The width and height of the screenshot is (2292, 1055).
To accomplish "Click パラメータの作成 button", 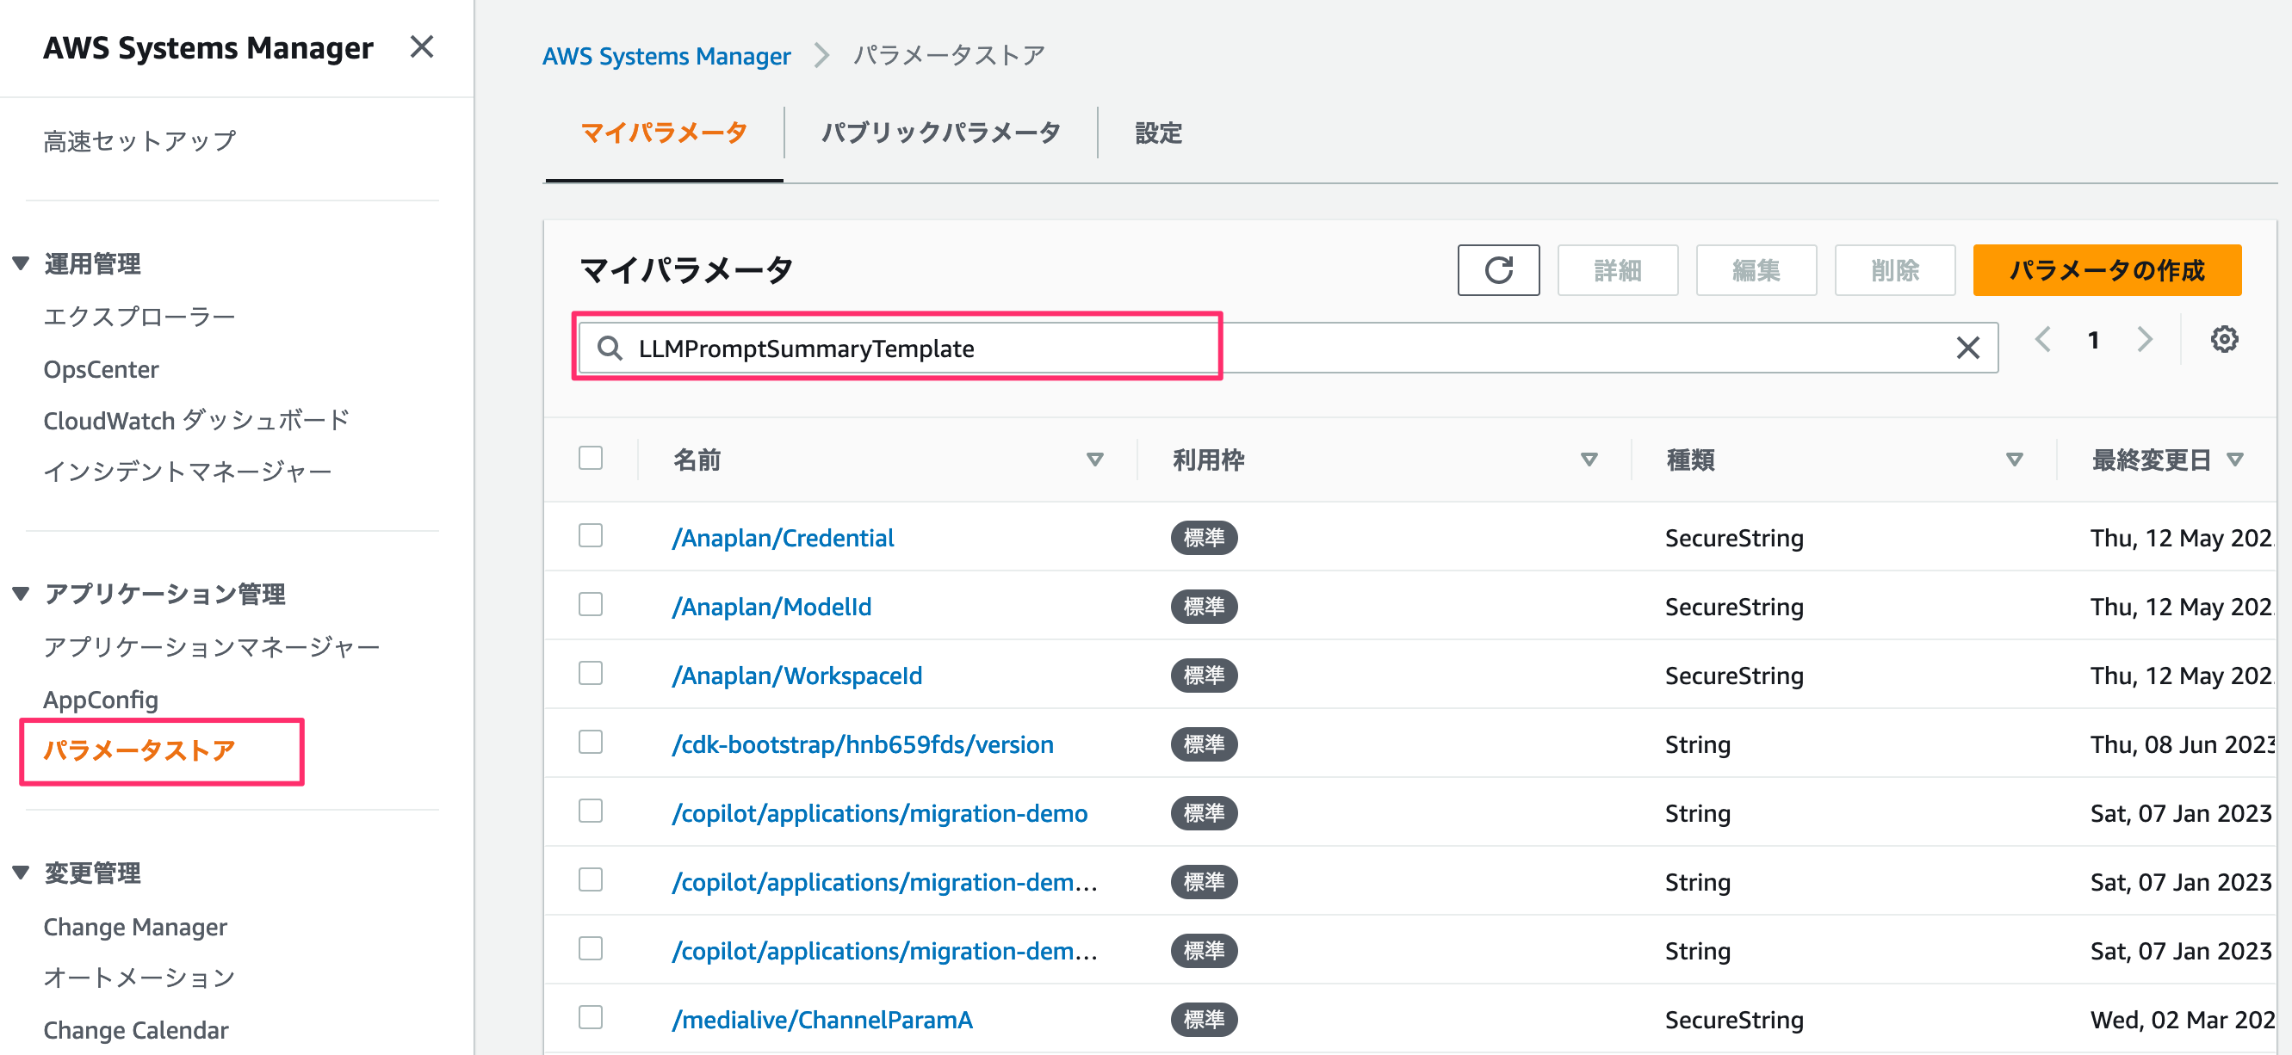I will click(2106, 269).
